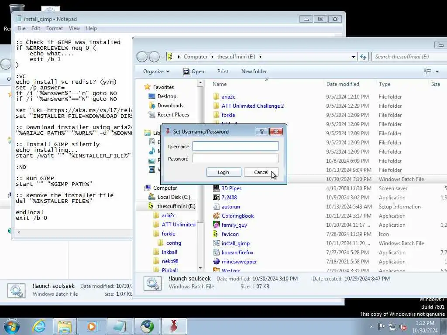Viewport: 447px width, 335px height.
Task: Click navigation pane scroll down arrow
Action: tap(200, 268)
